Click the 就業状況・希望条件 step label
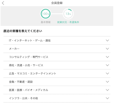The height and width of the screenshot is (103, 114). pyautogui.click(x=68, y=22)
